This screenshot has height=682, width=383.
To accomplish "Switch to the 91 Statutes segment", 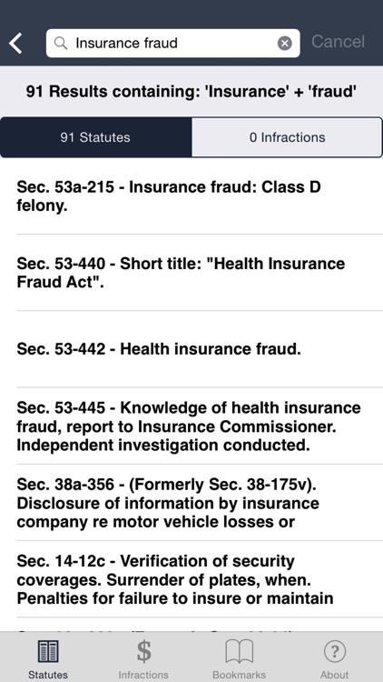I will pos(95,137).
